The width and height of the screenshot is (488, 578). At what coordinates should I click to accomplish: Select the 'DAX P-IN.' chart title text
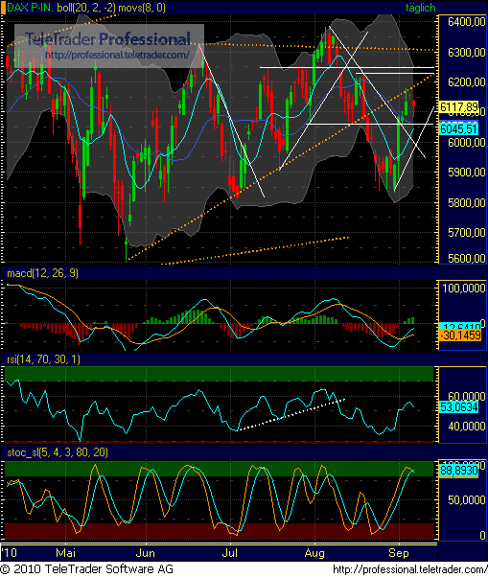click(31, 8)
